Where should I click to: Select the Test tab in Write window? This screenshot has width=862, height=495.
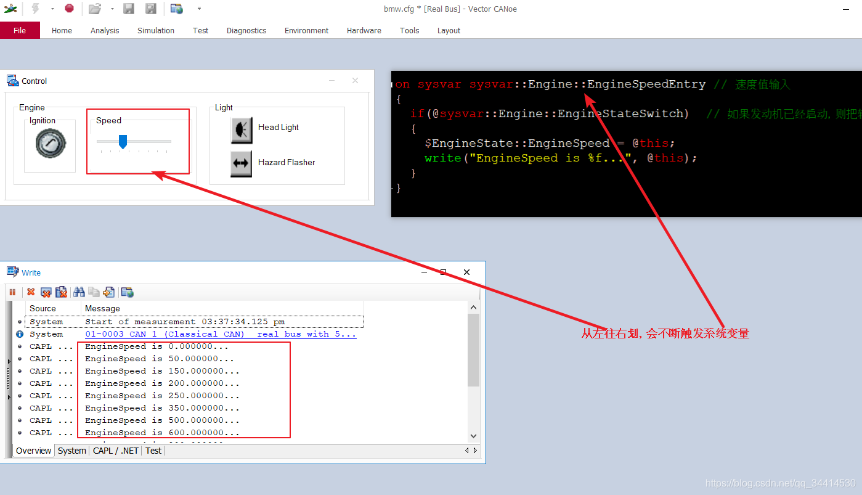(153, 451)
